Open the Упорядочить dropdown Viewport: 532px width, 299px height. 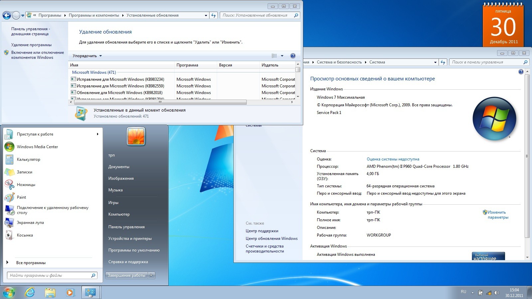pyautogui.click(x=87, y=56)
